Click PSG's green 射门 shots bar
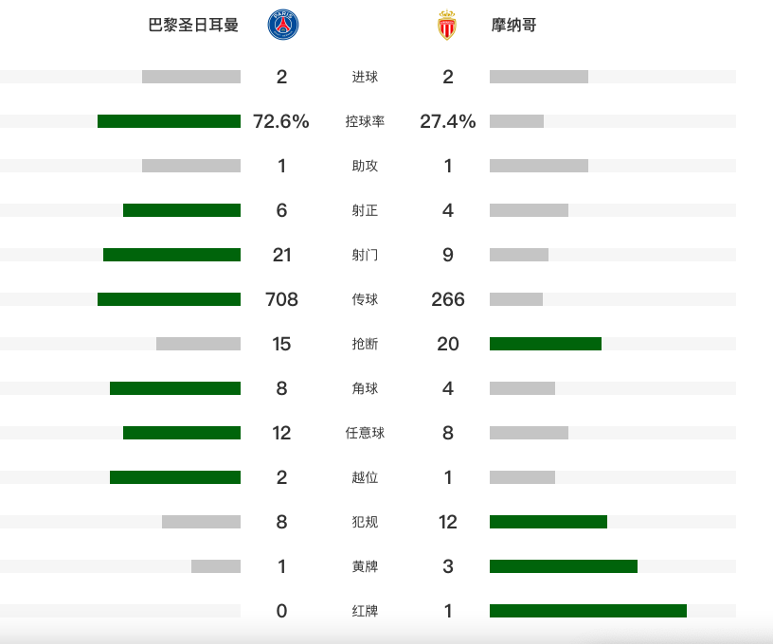The width and height of the screenshot is (773, 644). [171, 255]
